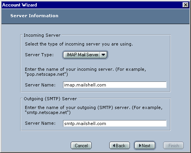Click the right arrow icon on Next

pyautogui.click(x=140, y=145)
